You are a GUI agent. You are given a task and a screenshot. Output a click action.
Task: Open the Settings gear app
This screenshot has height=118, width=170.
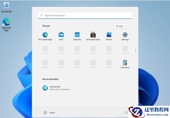click(125, 36)
